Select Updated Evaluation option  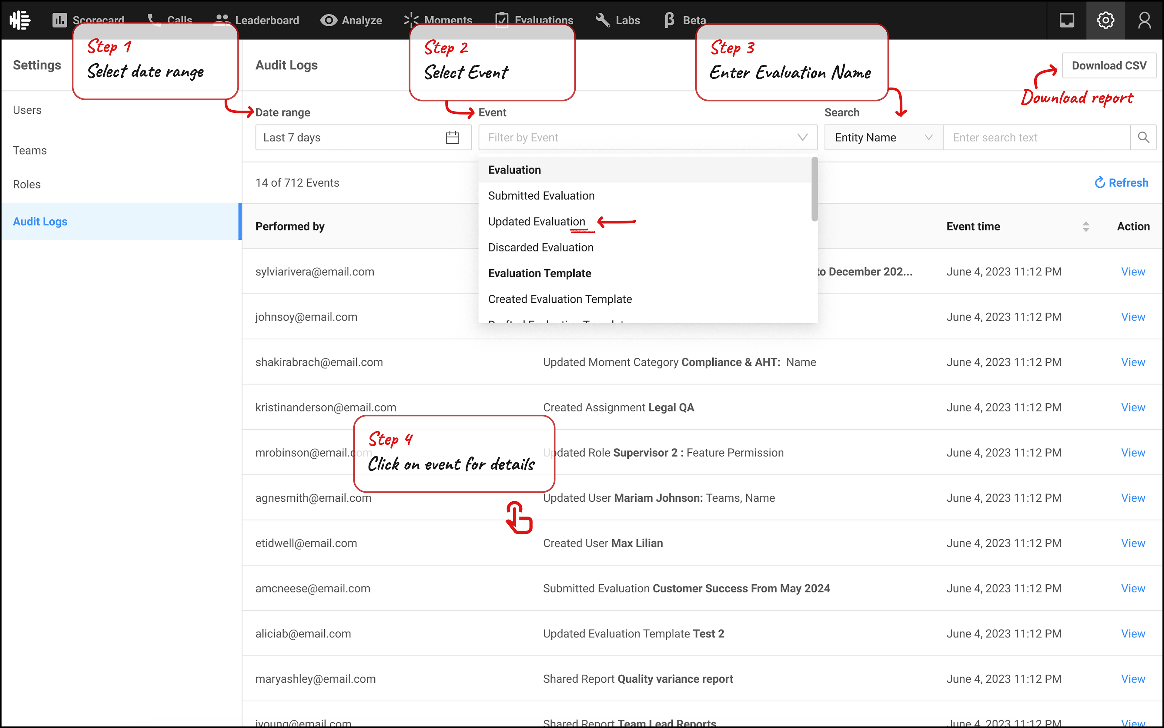coord(536,221)
